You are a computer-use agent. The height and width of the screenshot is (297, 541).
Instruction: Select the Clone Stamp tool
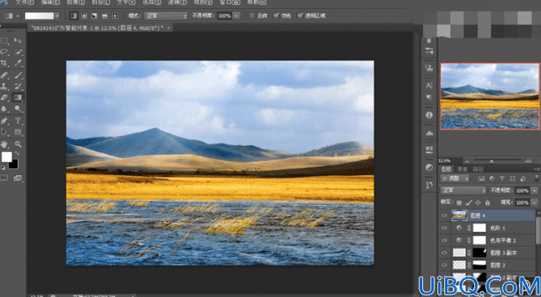pos(4,86)
